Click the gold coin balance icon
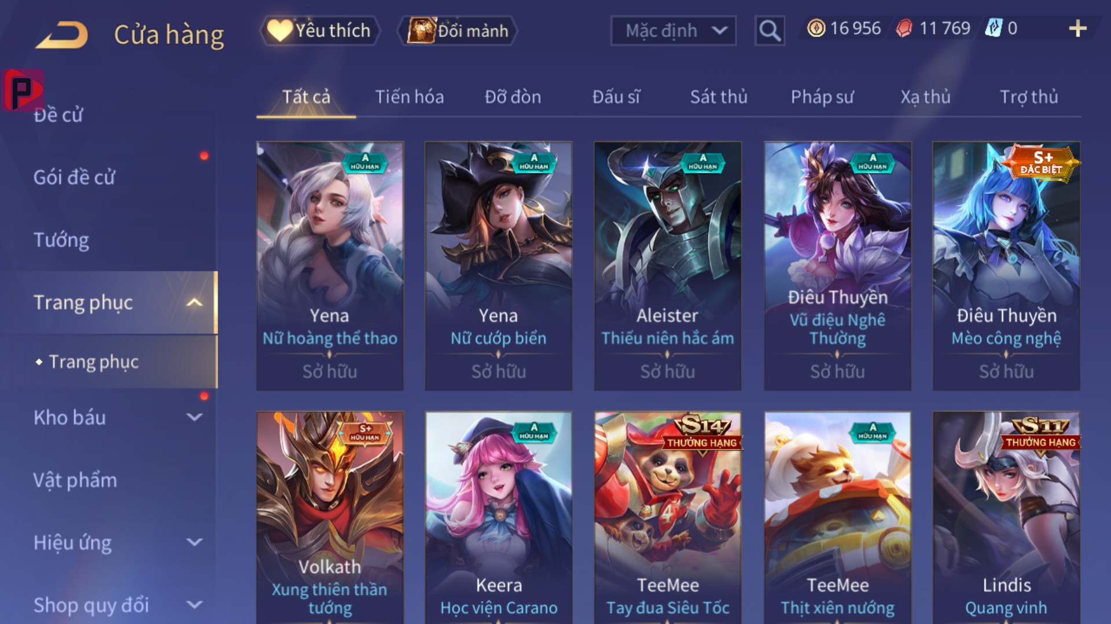This screenshot has height=624, width=1111. pos(816,28)
